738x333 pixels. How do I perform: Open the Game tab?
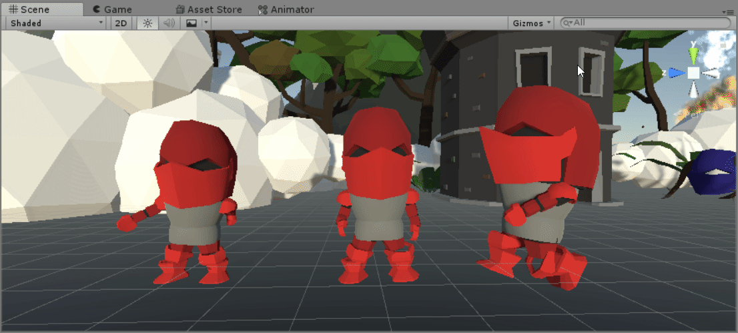113,9
